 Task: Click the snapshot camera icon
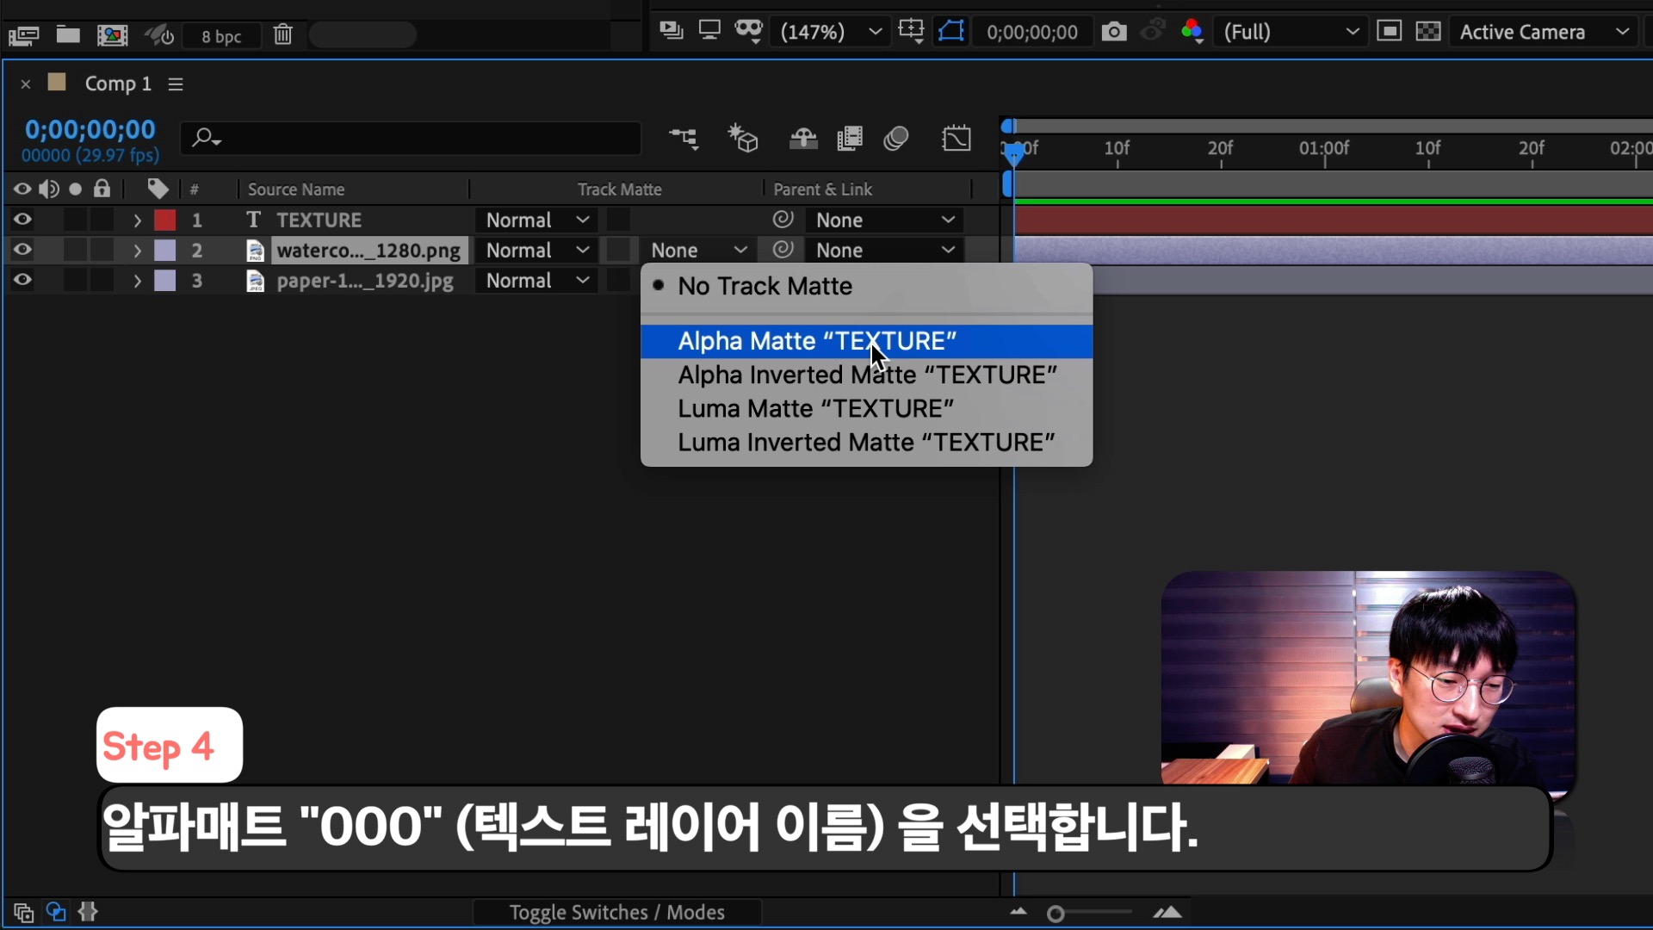coord(1113,32)
